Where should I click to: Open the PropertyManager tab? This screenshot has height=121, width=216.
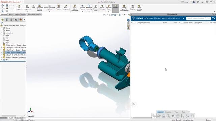click(x=7, y=20)
